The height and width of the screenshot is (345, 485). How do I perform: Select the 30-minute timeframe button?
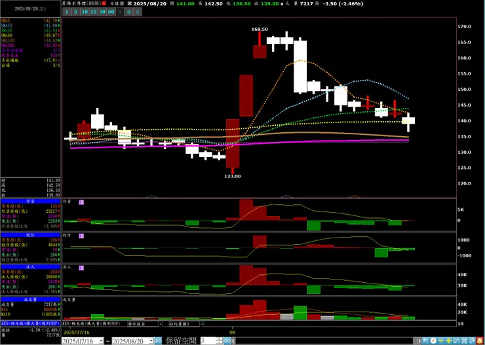click(102, 12)
